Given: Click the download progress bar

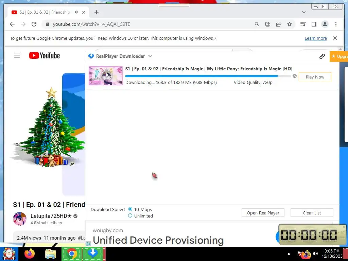Looking at the screenshot, I should coord(208,76).
